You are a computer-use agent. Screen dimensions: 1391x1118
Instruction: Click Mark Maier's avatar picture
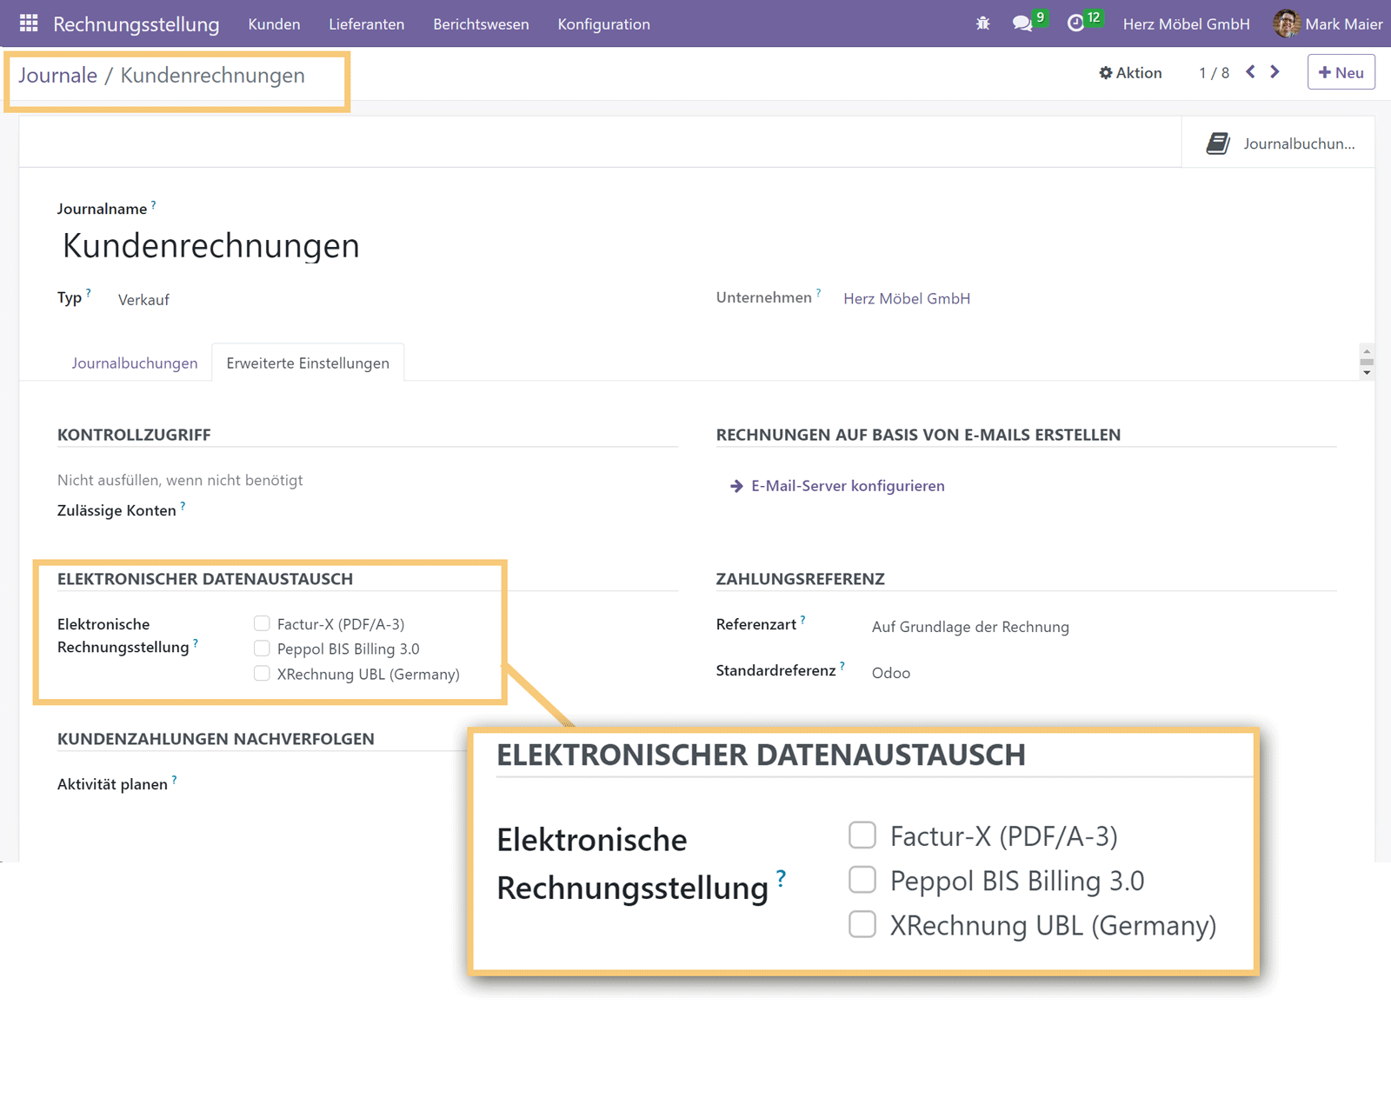(x=1286, y=23)
